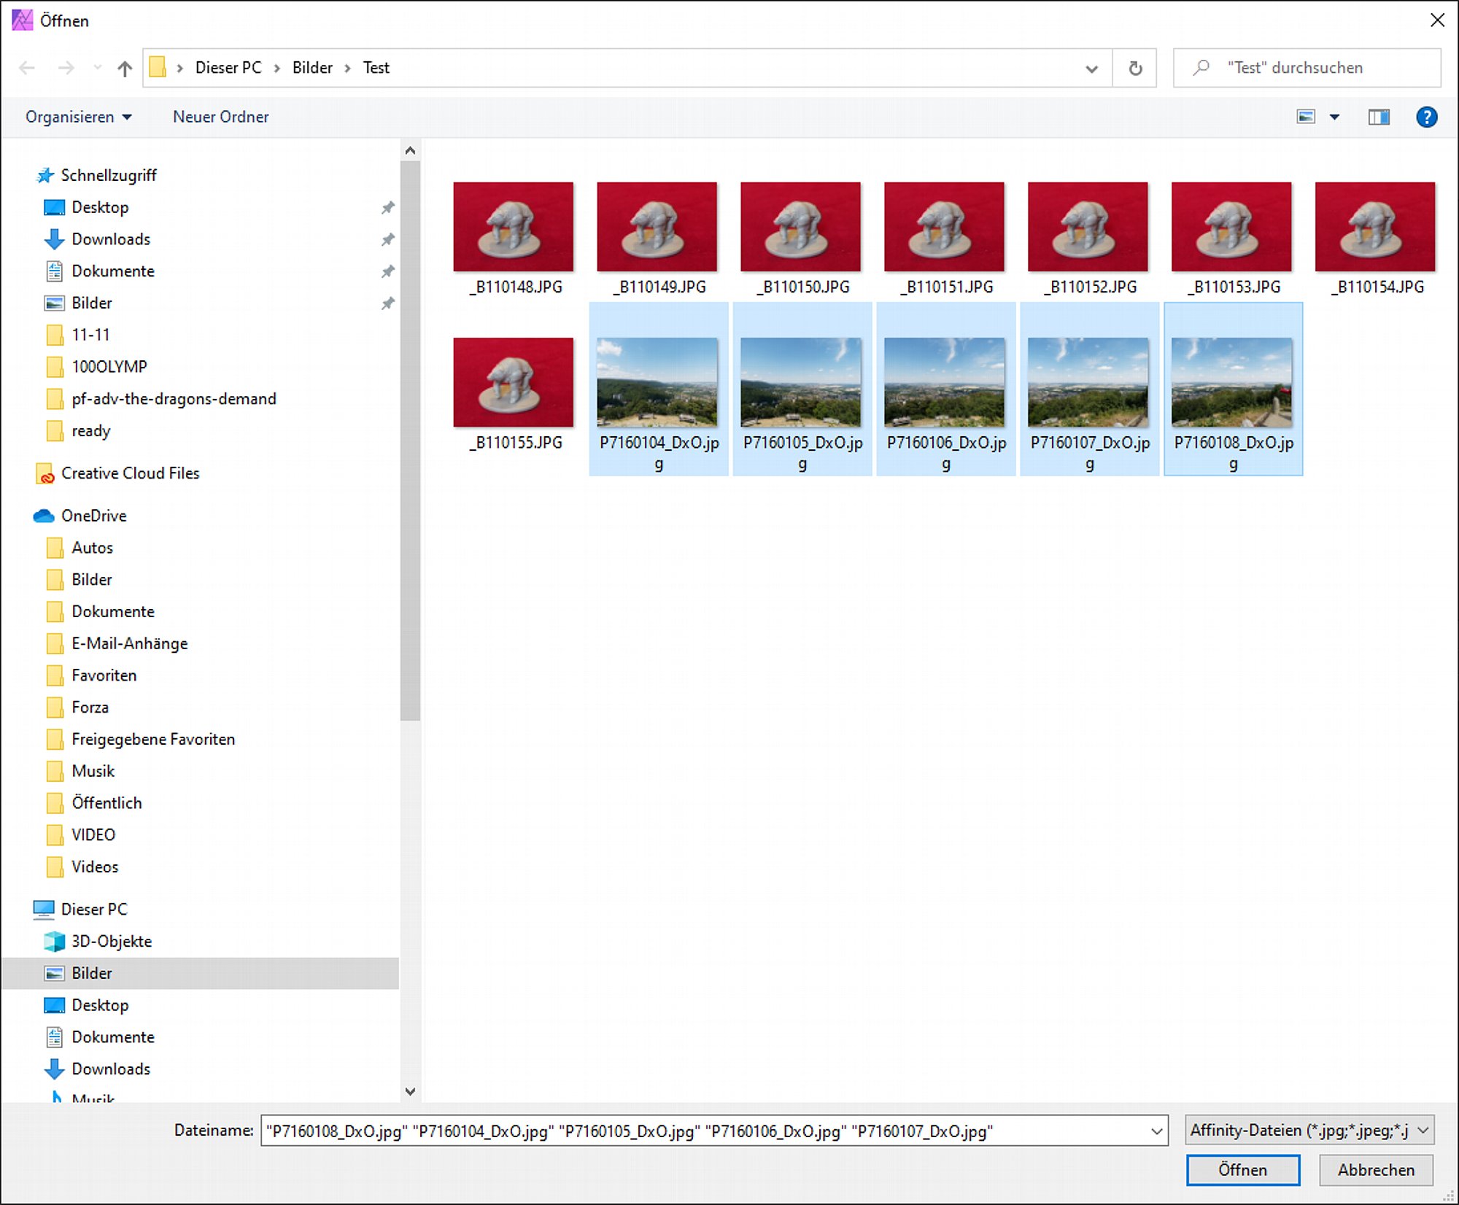Click the Öffnen button
Screen dimensions: 1459x1205
pyautogui.click(x=1243, y=1170)
